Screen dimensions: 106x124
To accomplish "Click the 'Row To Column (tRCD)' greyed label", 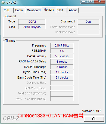I will [31, 99].
